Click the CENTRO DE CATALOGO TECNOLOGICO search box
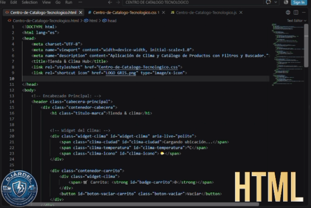Image resolution: width=311 pixels, height=208 pixels. point(192,2)
